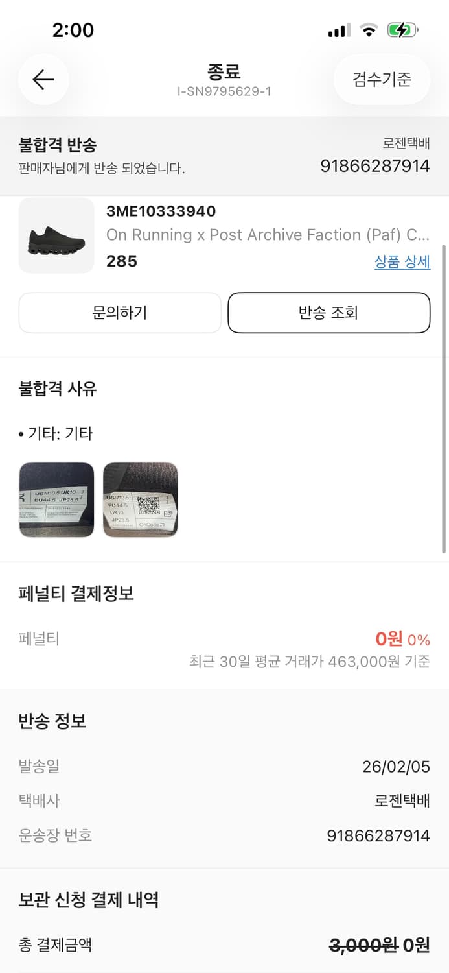Open the 검수기준 inspection criteria button

pos(382,79)
